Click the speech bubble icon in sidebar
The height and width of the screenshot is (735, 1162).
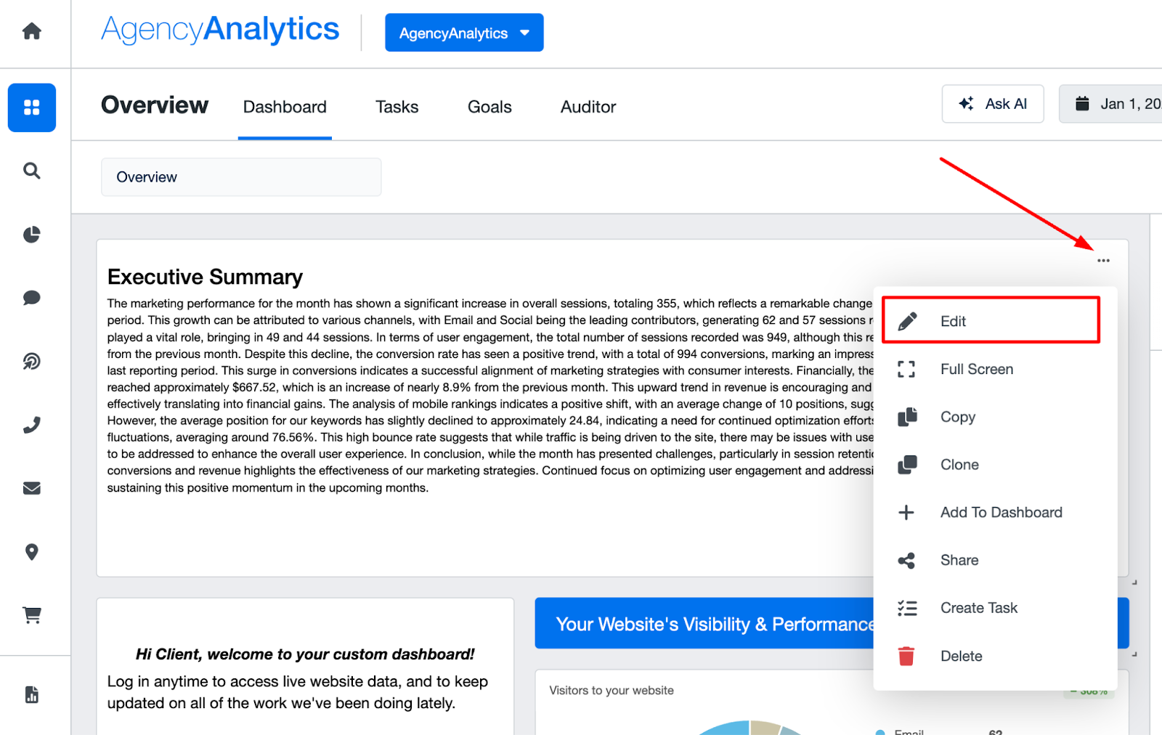point(32,298)
